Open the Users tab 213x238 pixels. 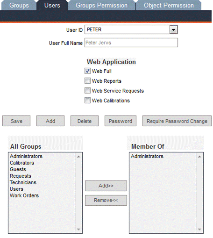52,5
